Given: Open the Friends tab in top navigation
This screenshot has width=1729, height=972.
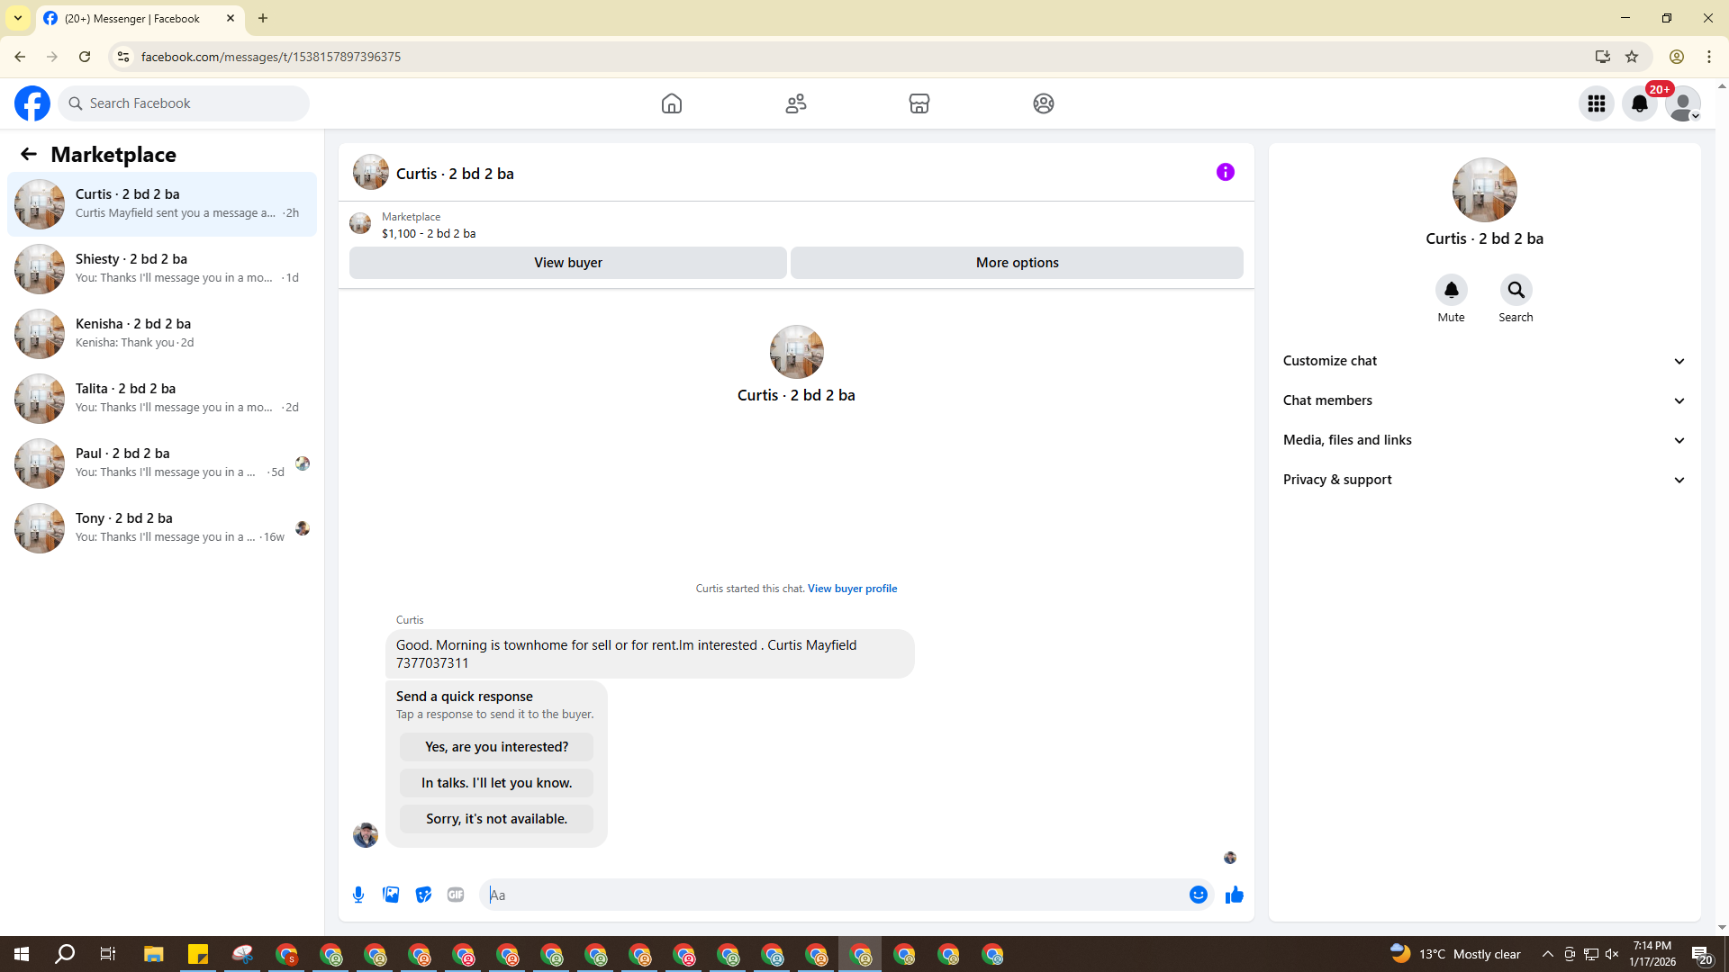Looking at the screenshot, I should [x=795, y=103].
